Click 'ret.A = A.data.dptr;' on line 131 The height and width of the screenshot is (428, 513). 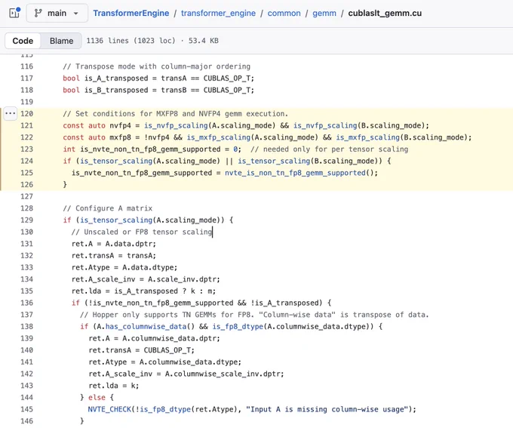coord(114,244)
